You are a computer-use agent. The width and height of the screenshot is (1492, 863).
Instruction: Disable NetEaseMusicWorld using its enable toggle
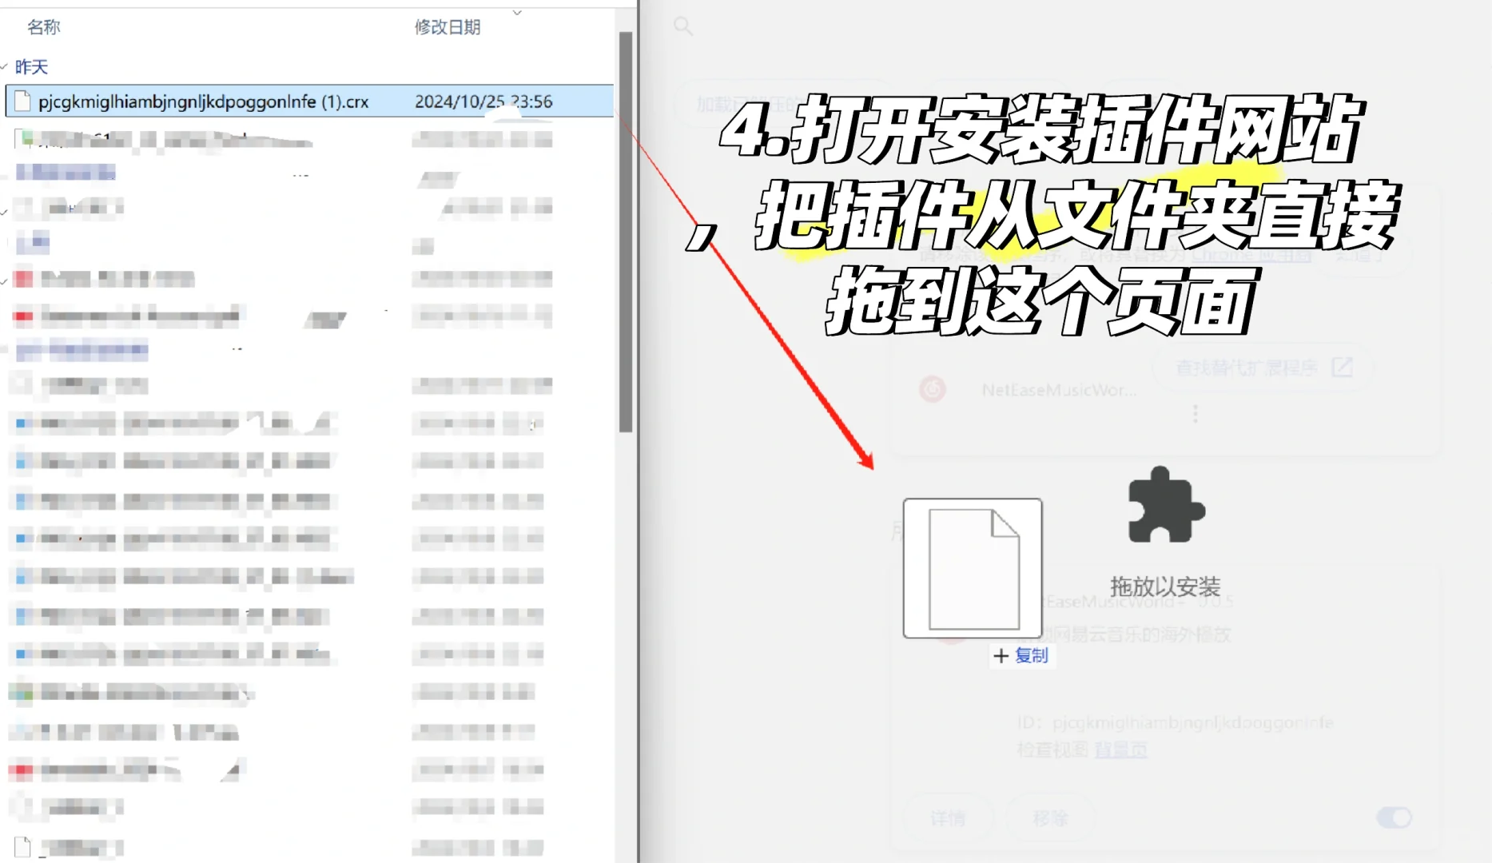1394,817
